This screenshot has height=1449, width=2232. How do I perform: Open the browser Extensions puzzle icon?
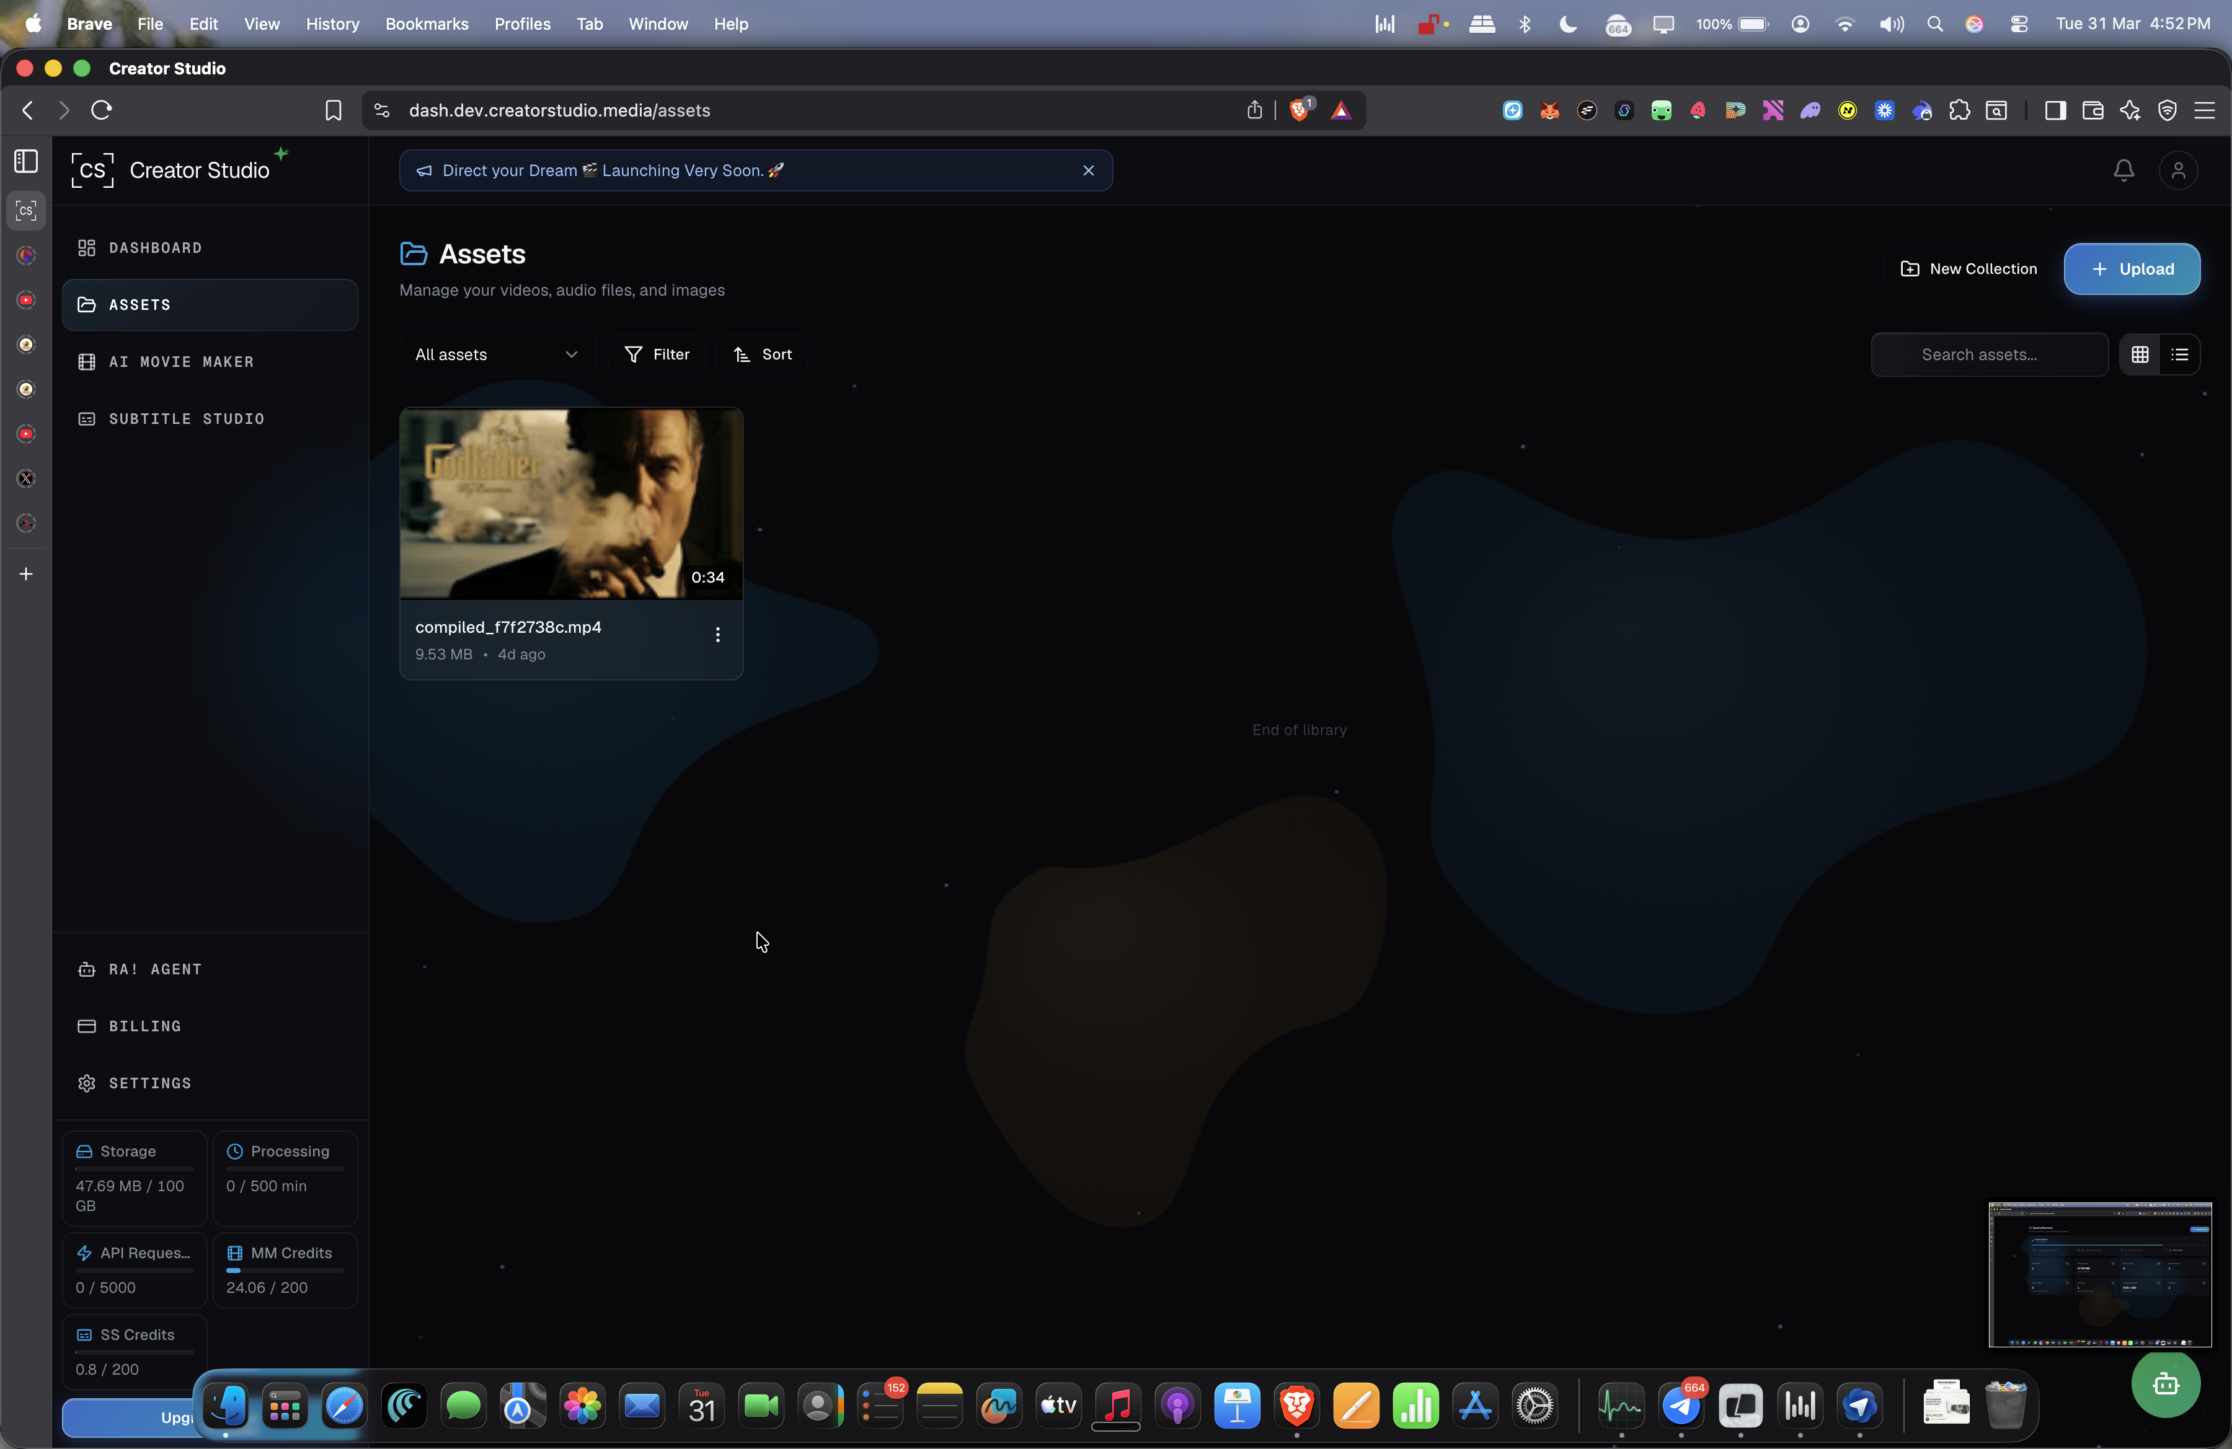[x=1959, y=110]
